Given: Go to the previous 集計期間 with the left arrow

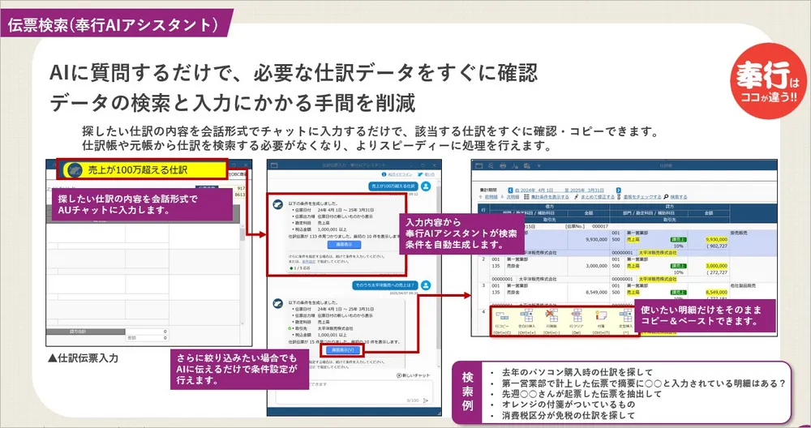Looking at the screenshot, I should click(x=510, y=190).
